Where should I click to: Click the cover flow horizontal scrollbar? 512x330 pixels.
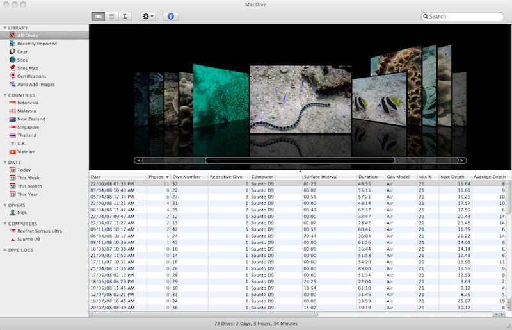click(300, 160)
